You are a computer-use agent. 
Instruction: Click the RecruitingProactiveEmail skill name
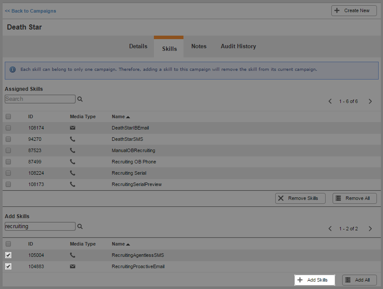coord(138,266)
